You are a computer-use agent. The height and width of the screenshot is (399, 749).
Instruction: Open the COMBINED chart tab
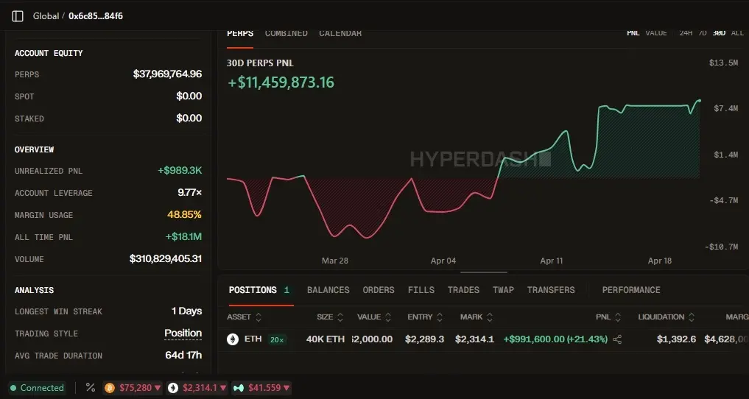[286, 33]
